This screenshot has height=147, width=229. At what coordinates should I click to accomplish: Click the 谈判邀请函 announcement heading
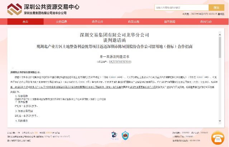[115, 41]
